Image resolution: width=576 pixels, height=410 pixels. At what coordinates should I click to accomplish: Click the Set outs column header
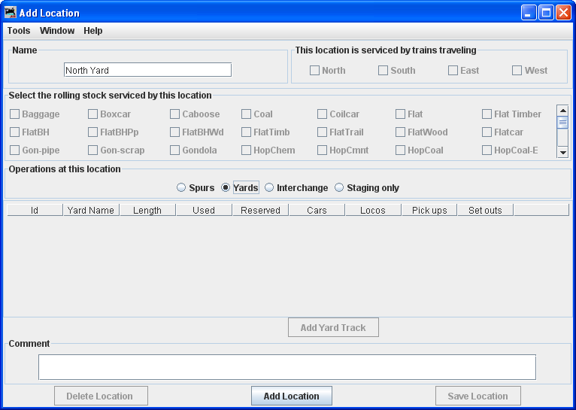485,211
